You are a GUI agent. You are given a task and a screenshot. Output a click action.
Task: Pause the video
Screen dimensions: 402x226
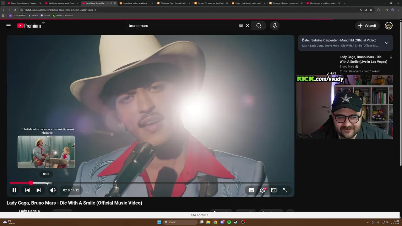[x=14, y=190]
